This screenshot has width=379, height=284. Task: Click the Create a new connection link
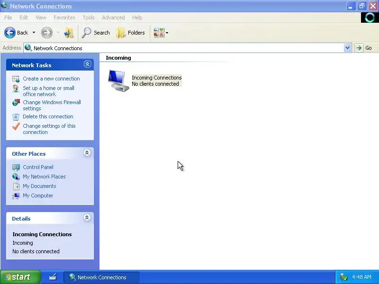(51, 79)
